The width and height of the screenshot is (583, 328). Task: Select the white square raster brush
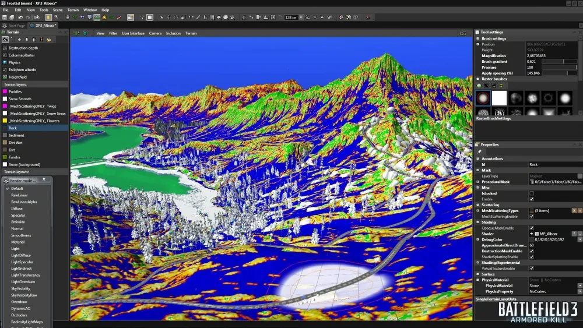(500, 98)
